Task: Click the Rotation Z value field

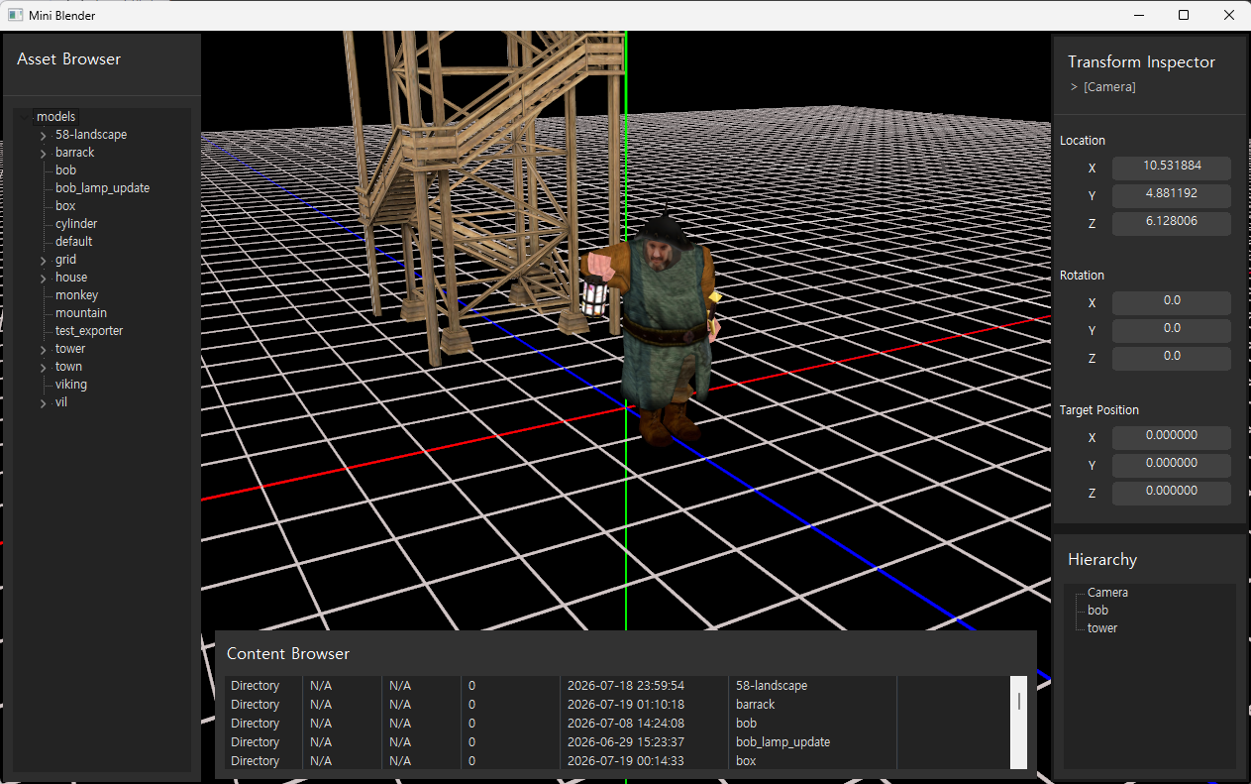Action: click(x=1172, y=358)
